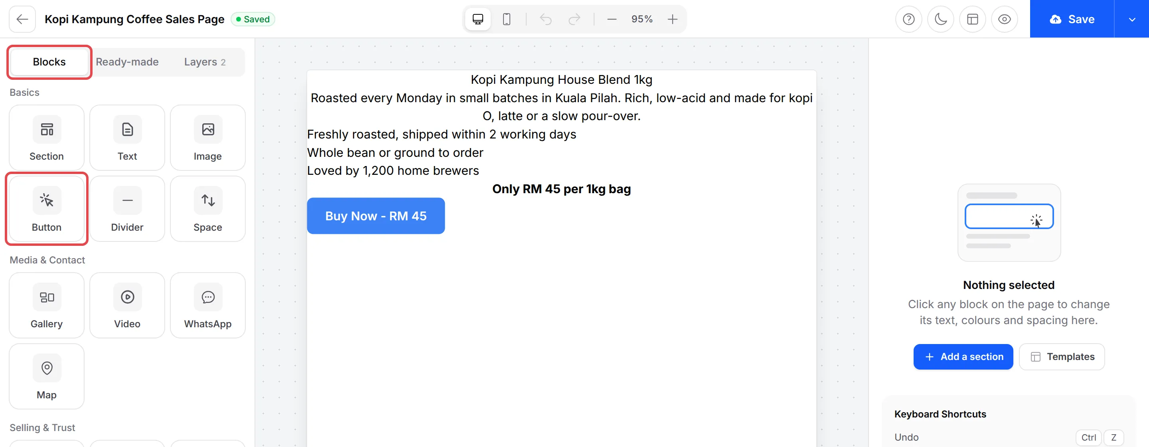Add a WhatsApp block
Viewport: 1149px width, 447px height.
208,306
